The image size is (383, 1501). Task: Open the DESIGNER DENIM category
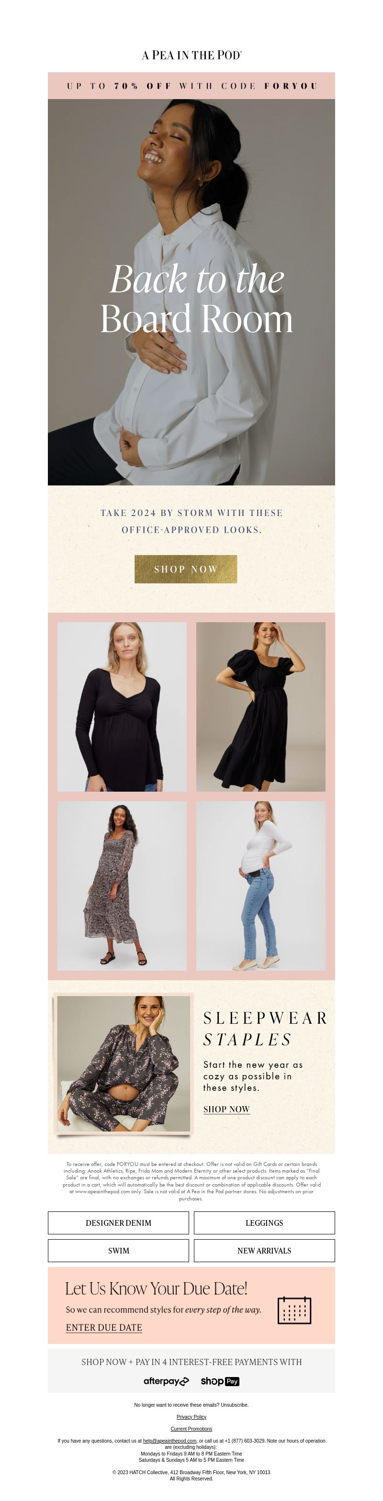(x=118, y=1222)
